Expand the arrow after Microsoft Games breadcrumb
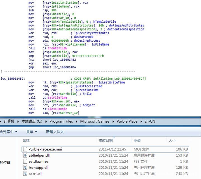Screen dimensions: 201x179 coord(113,121)
